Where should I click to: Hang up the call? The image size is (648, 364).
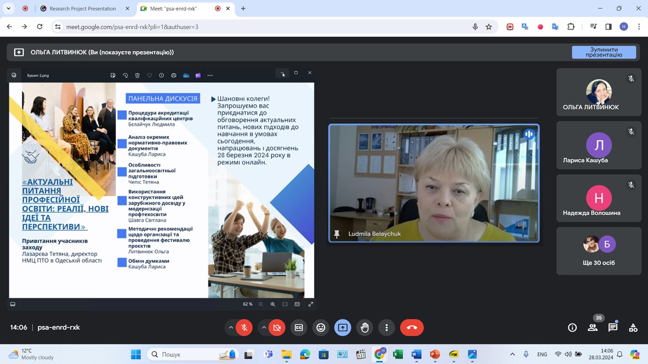[412, 328]
